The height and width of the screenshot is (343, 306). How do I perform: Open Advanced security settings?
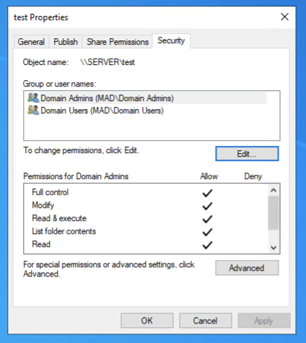coord(247,268)
